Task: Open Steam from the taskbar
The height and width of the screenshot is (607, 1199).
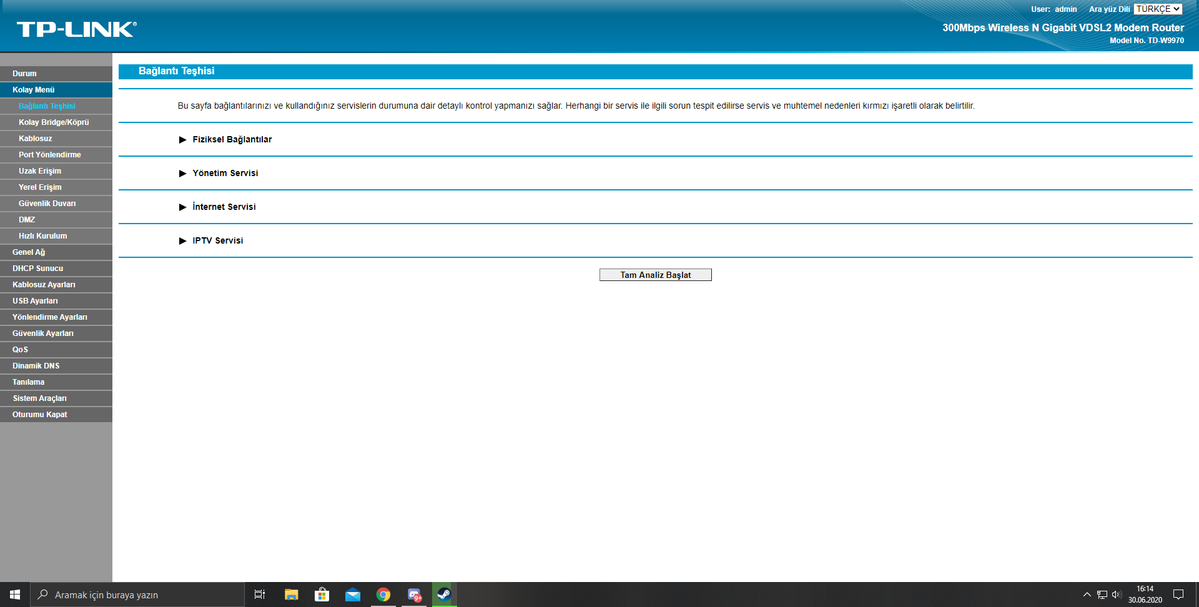Action: click(x=445, y=595)
